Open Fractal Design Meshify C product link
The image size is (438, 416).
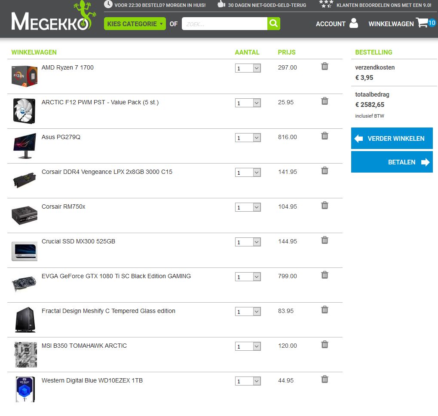[108, 311]
